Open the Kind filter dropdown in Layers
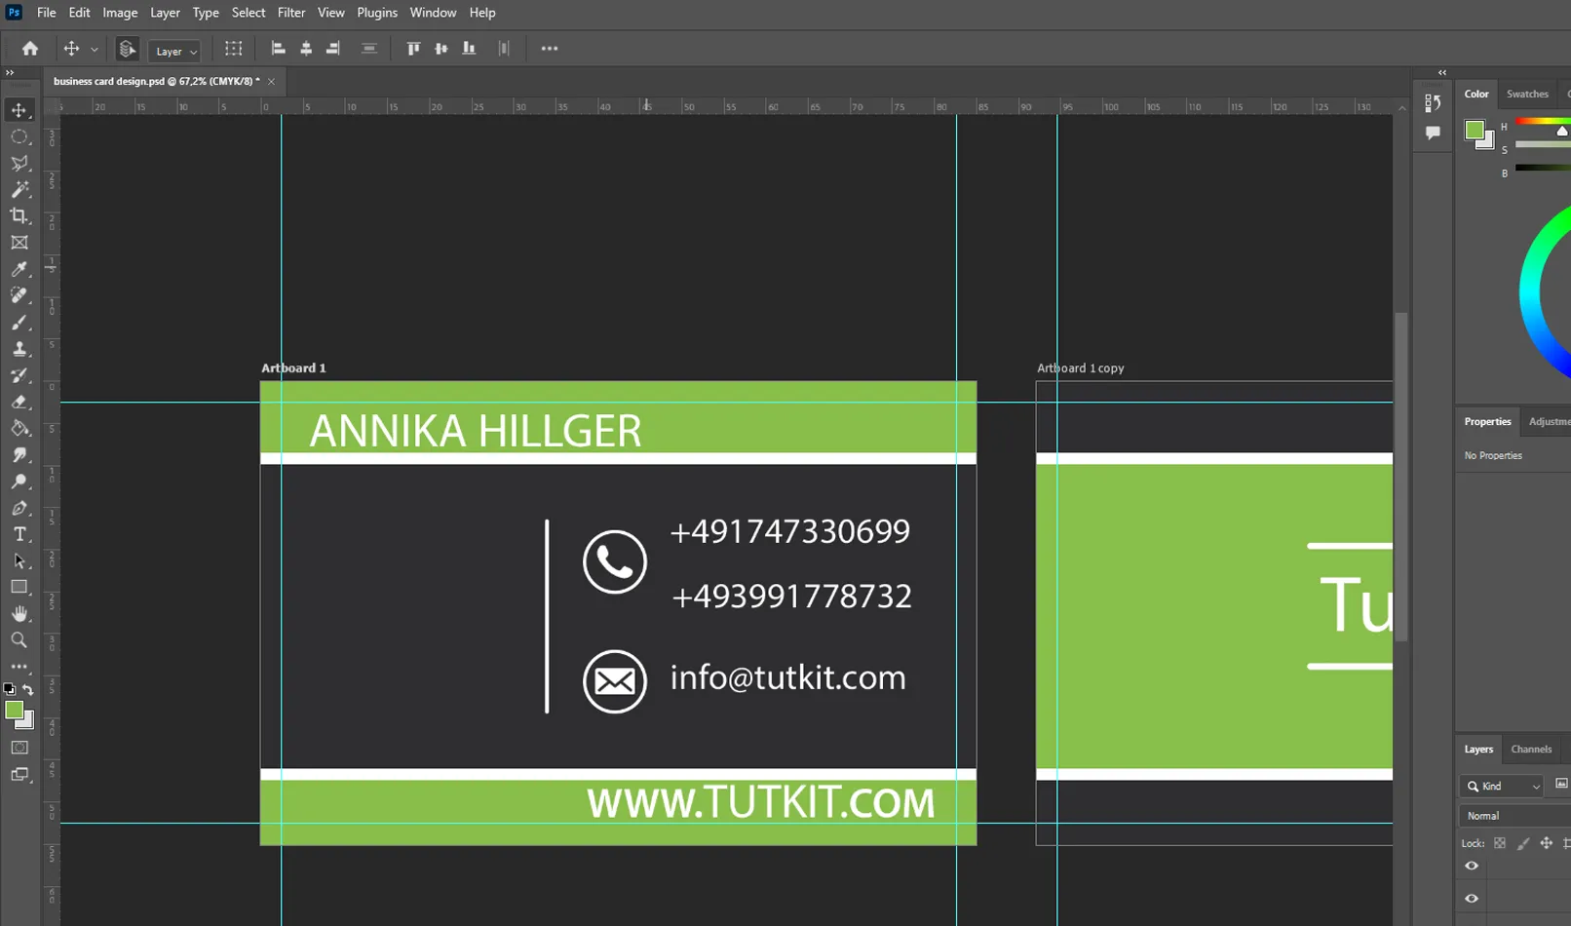1571x926 pixels. coord(1503,786)
